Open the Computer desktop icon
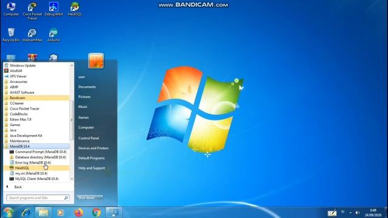Viewport: 388px width, 218px height. tap(11, 10)
